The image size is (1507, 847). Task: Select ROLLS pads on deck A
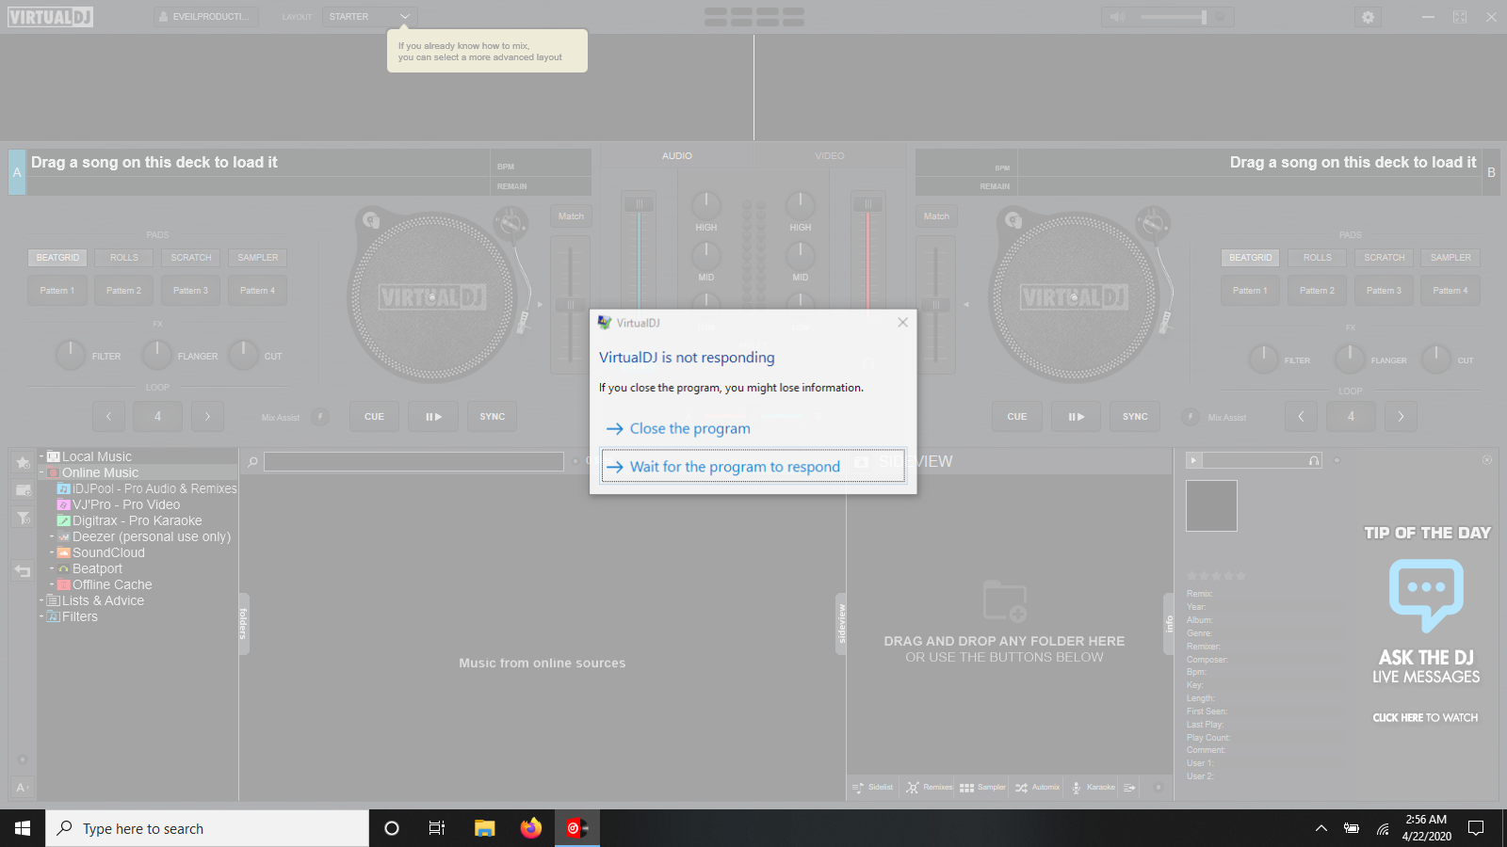[x=124, y=258]
